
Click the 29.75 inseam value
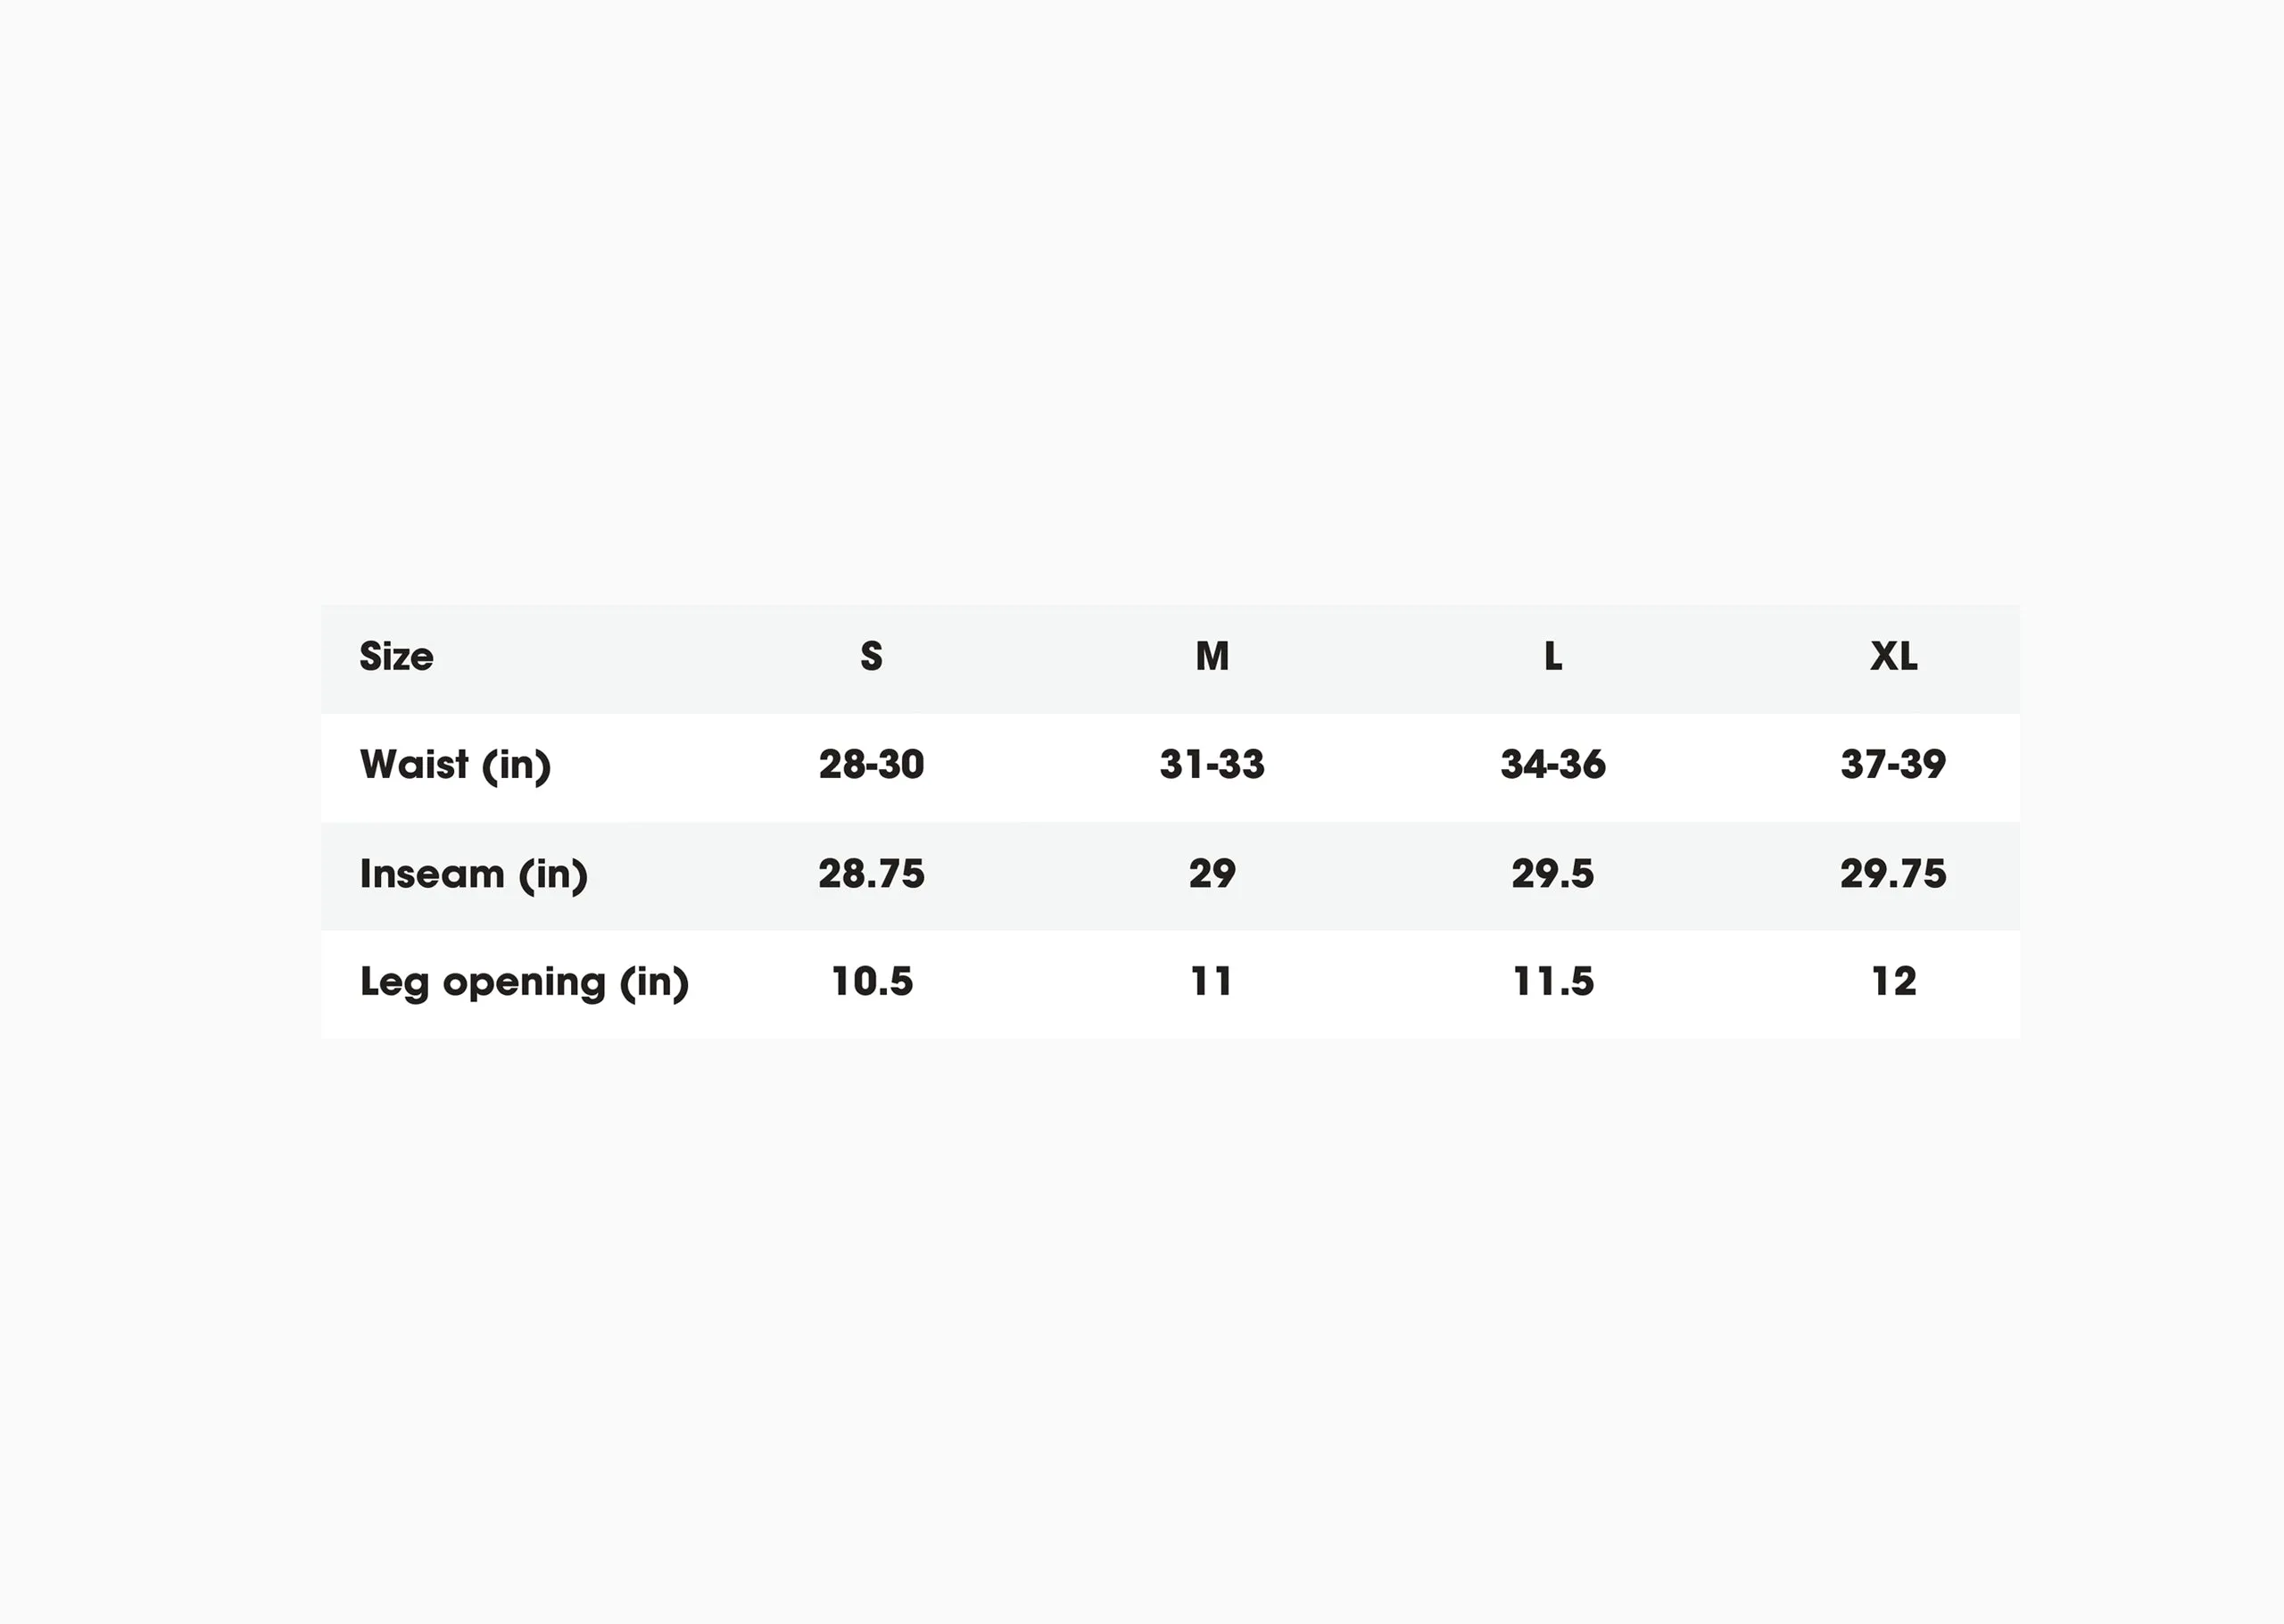point(1893,873)
